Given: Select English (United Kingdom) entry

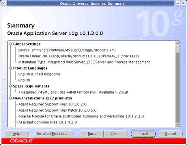Looking at the screenshot, I should [x=39, y=74].
